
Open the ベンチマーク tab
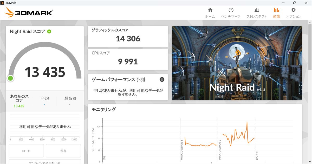click(231, 13)
